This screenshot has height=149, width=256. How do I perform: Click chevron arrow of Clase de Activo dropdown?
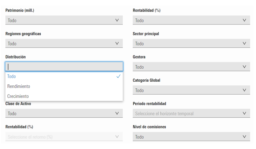(117, 114)
